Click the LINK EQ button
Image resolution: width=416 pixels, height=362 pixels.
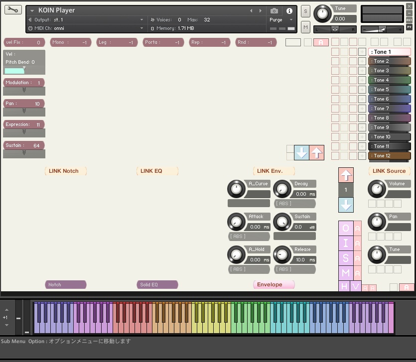(x=157, y=171)
